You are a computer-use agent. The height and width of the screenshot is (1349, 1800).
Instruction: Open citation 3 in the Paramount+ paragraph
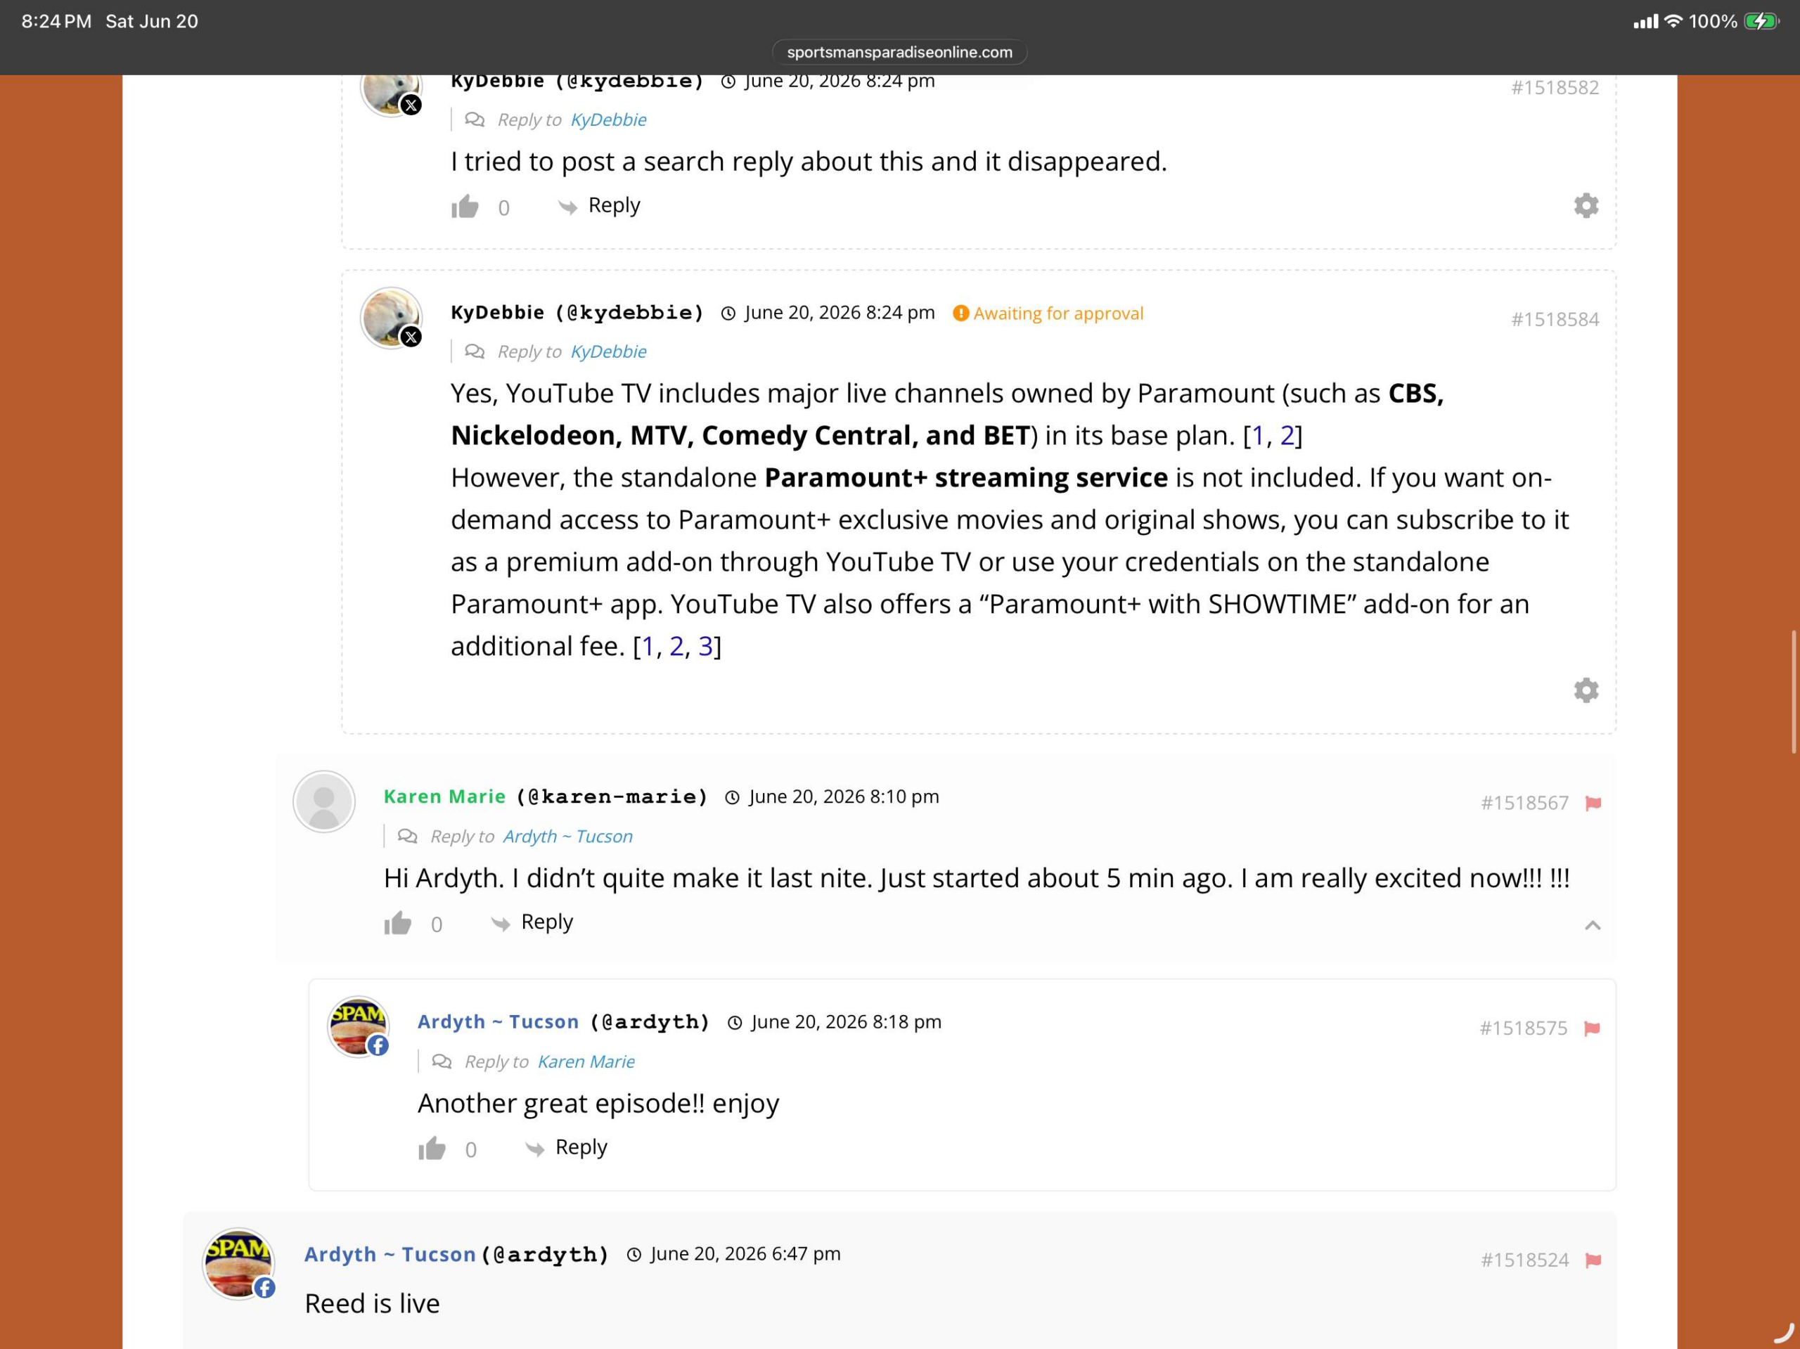tap(705, 646)
